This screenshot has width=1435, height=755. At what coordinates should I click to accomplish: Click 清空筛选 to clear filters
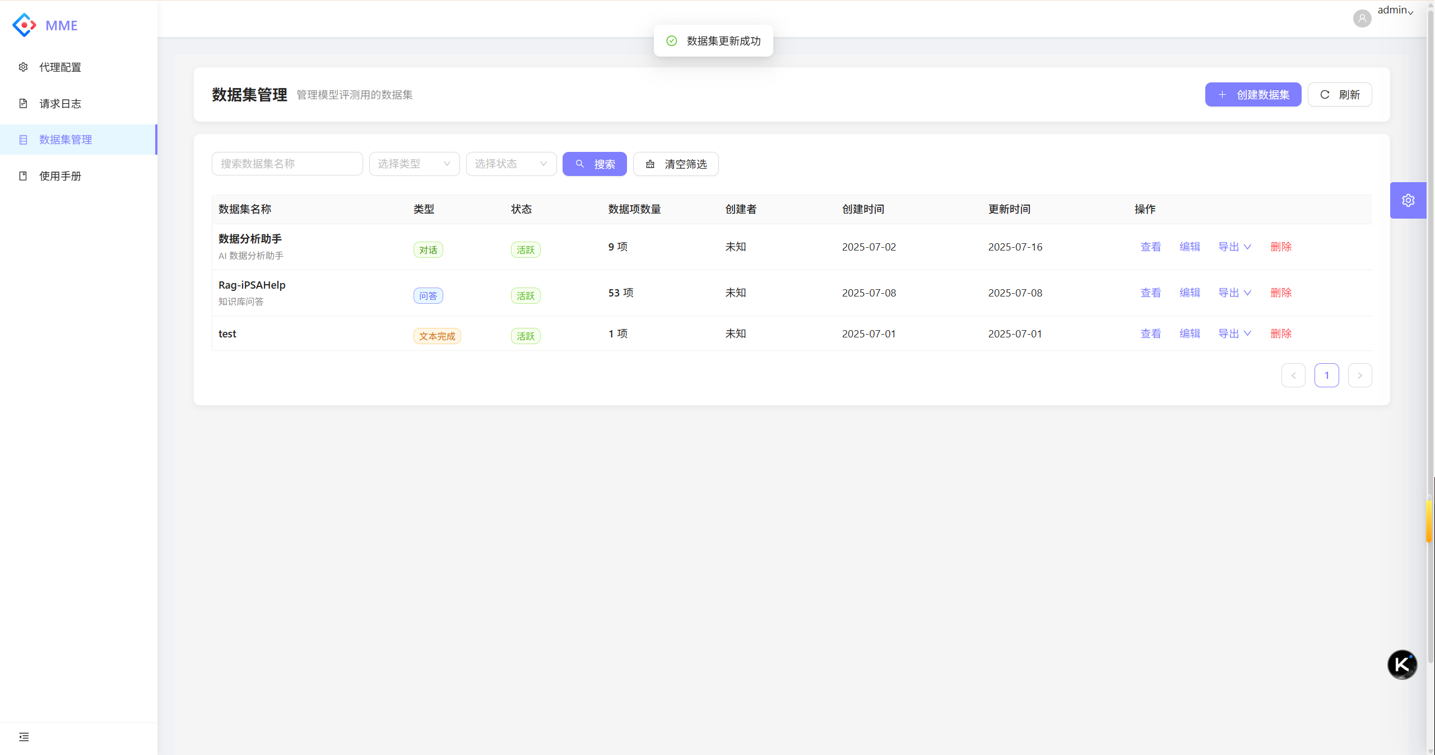(x=675, y=164)
